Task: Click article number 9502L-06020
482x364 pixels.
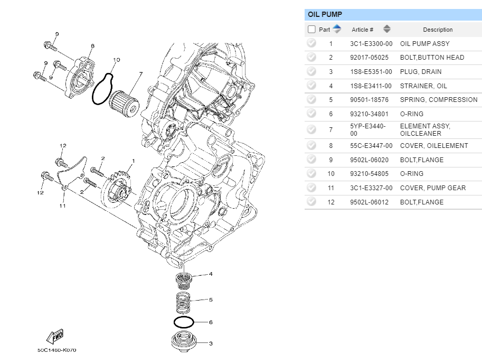Action: 369,160
